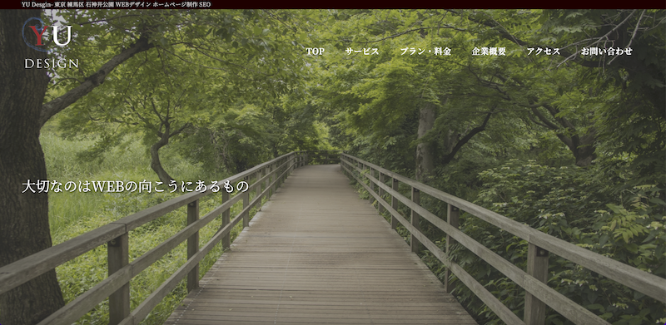Click the empty dark top header bar
This screenshot has width=666, height=325.
point(438,4)
